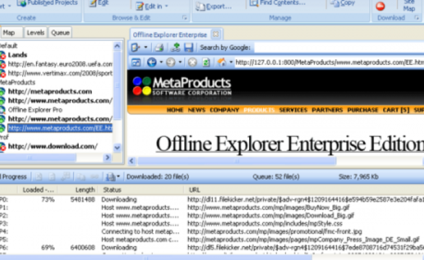Open Download group dialog launcher
The image size is (424, 260).
[417, 18]
